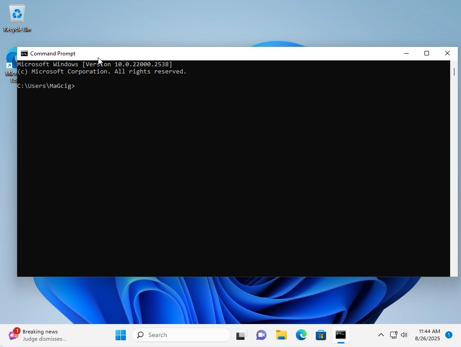Open Microsoft Store from the taskbar

click(x=321, y=335)
